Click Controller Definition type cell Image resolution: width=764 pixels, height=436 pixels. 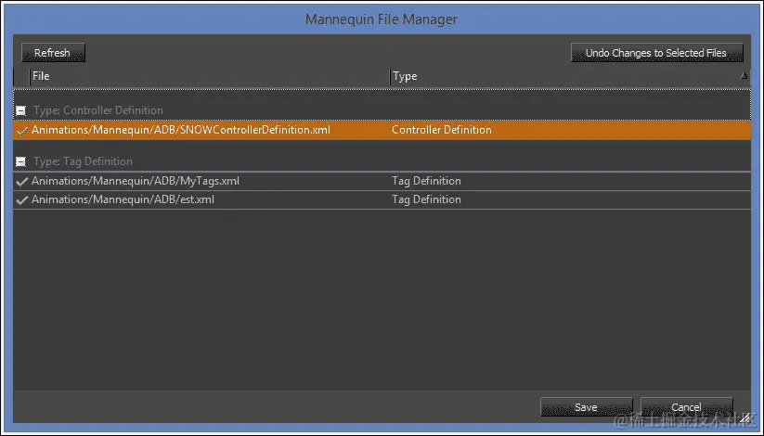pyautogui.click(x=442, y=130)
